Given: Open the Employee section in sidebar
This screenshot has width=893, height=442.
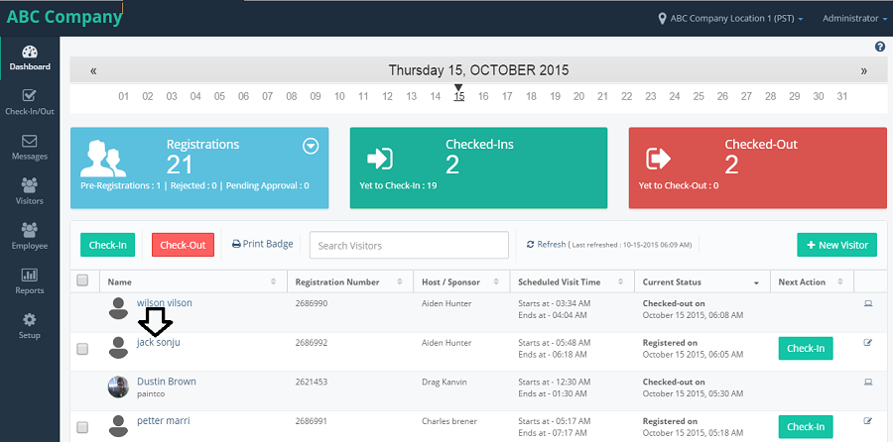Looking at the screenshot, I should click(x=30, y=237).
